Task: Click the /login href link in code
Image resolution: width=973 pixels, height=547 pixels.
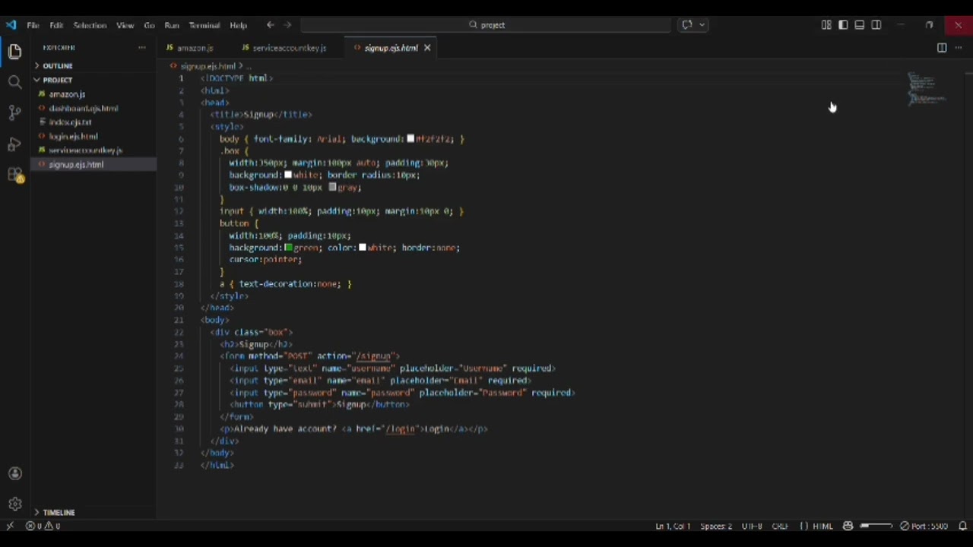Action: [x=401, y=429]
